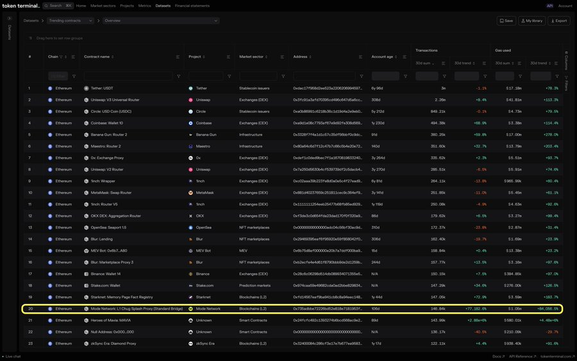This screenshot has width=577, height=361.
Task: Click the Contract name filter input
Action: (128, 76)
